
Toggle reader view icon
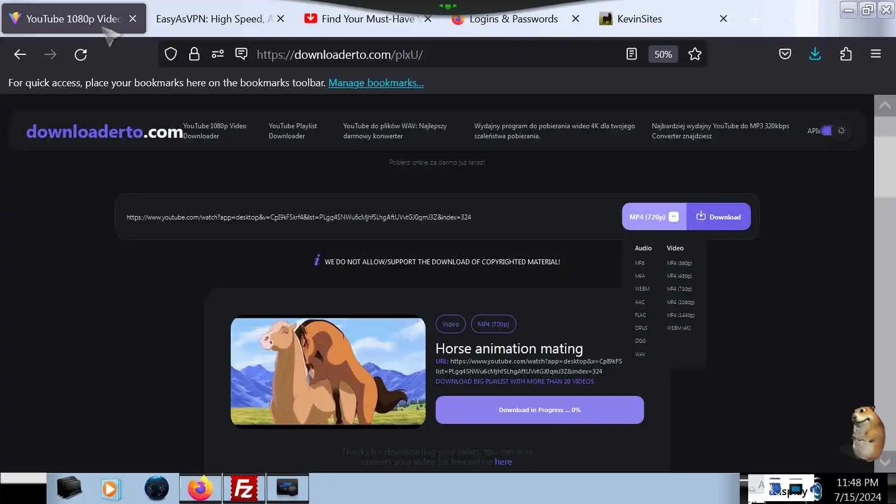click(632, 54)
